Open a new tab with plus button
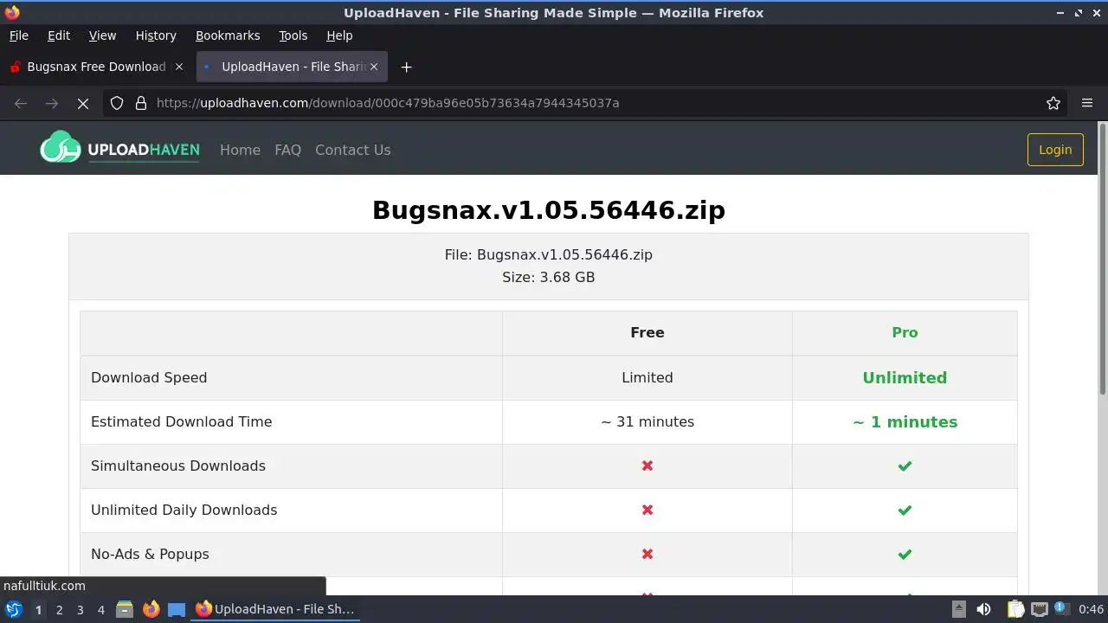Screen dimensions: 1108x623 (x=406, y=67)
